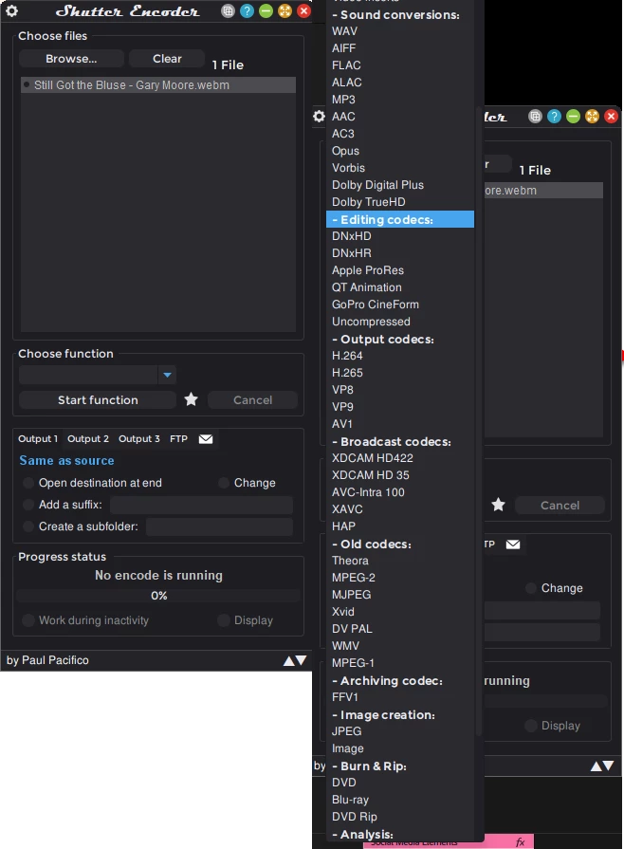Click the envelope icon in right window
The image size is (624, 849).
click(513, 544)
